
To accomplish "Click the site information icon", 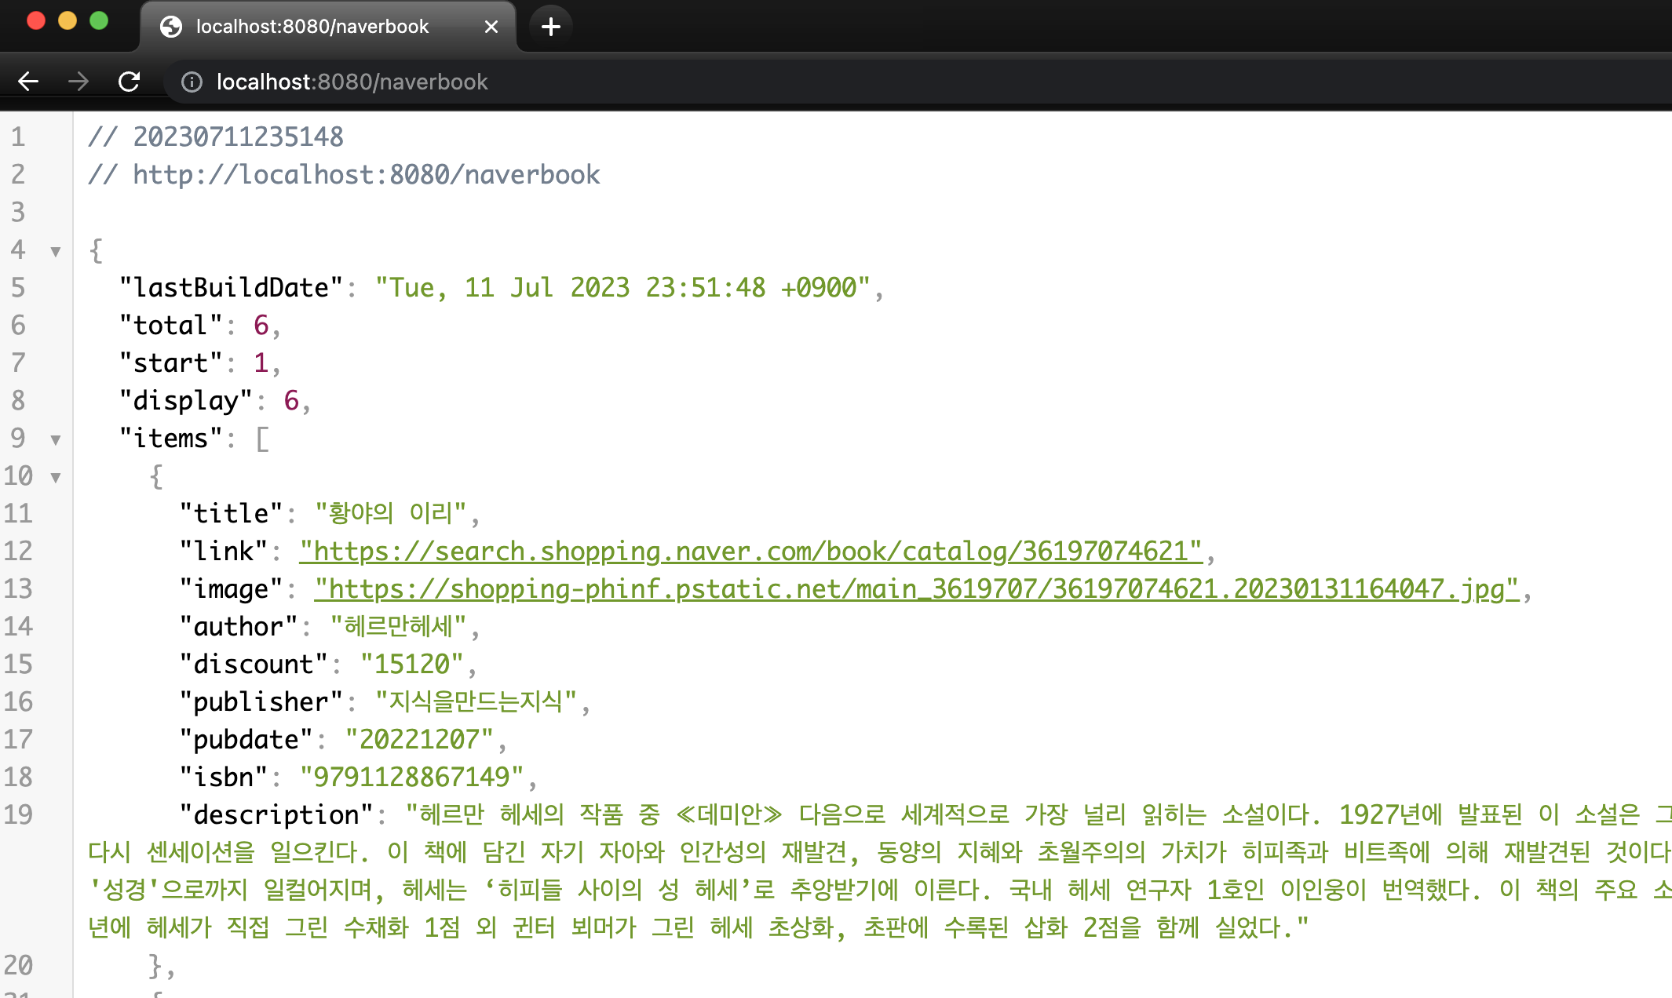I will 192,82.
